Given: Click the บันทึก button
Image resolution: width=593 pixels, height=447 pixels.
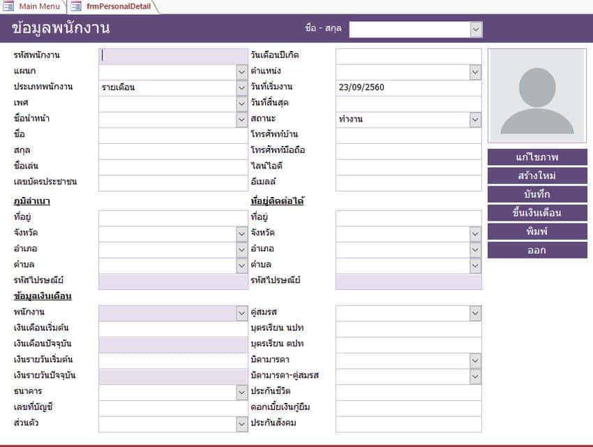Looking at the screenshot, I should pos(537,194).
